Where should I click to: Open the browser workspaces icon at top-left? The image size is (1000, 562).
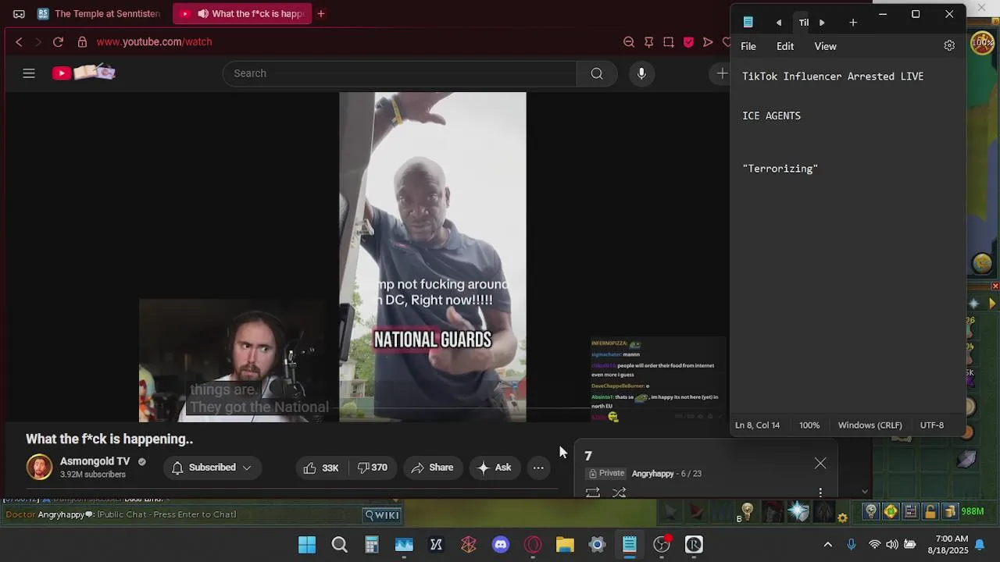[x=19, y=14]
